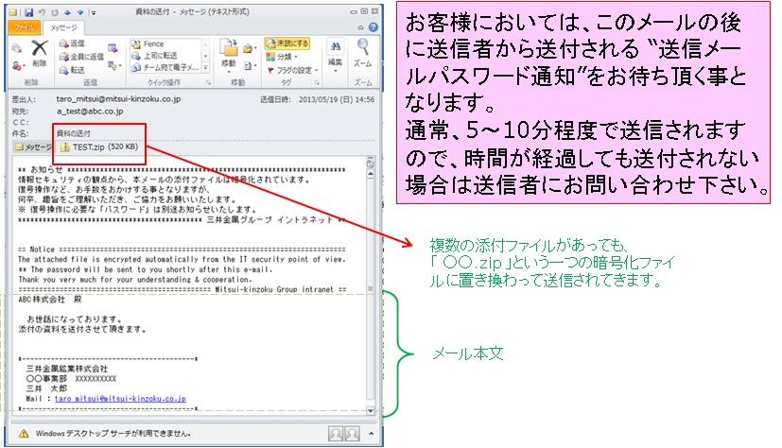Click the first contact photo in people pane

coord(336,434)
